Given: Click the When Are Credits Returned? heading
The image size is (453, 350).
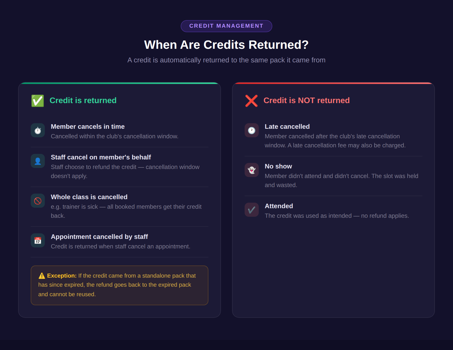Looking at the screenshot, I should pyautogui.click(x=226, y=45).
